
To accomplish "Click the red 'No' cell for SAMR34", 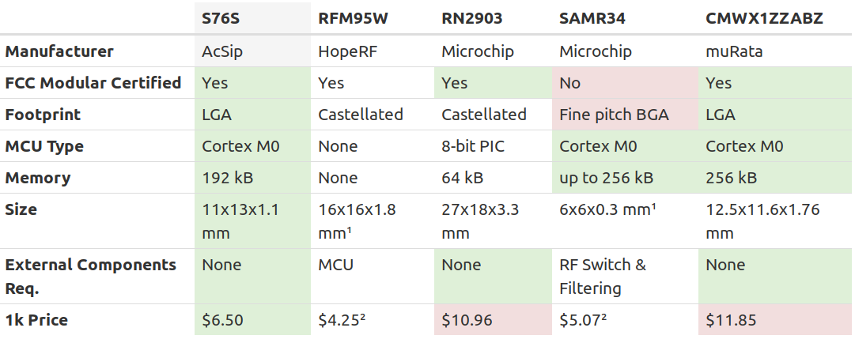I will pyautogui.click(x=625, y=83).
